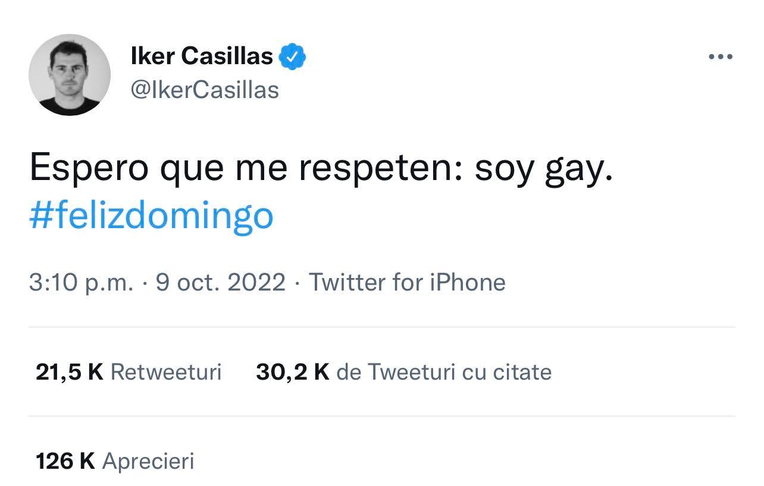
Task: Open the Retweeturi list label
Action: tap(166, 372)
